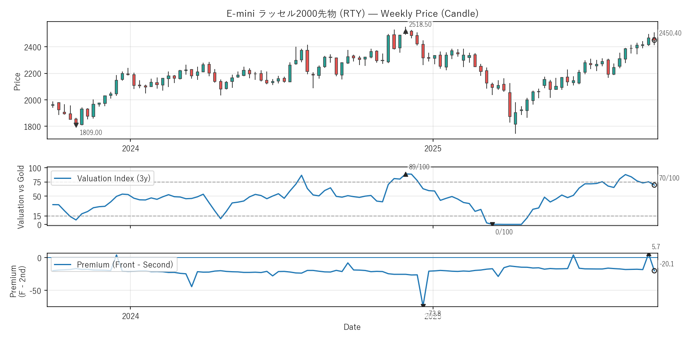
Task: Click the Valuation Index (3y) legend entry
Action: point(103,178)
